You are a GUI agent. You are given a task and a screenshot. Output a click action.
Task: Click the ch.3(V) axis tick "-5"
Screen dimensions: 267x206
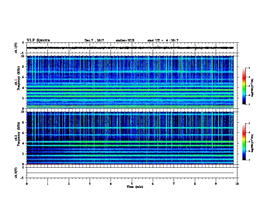click(x=23, y=178)
